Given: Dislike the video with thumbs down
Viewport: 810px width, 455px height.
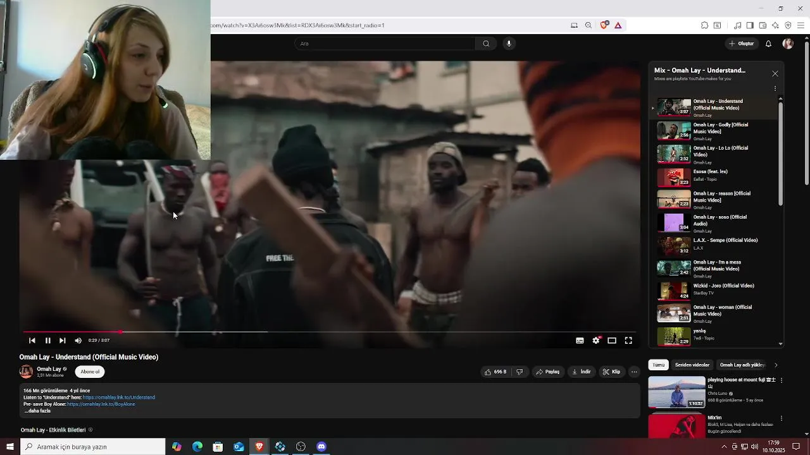Looking at the screenshot, I should 520,372.
